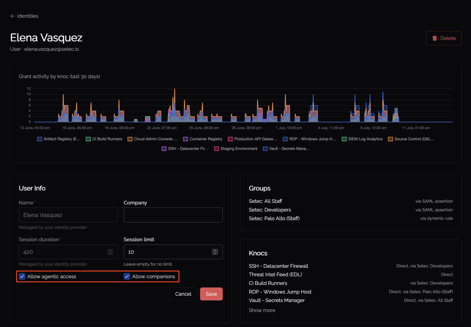471x327 pixels.
Task: Click 'Direct, via Setec: All Staff' text
Action: 428,300
